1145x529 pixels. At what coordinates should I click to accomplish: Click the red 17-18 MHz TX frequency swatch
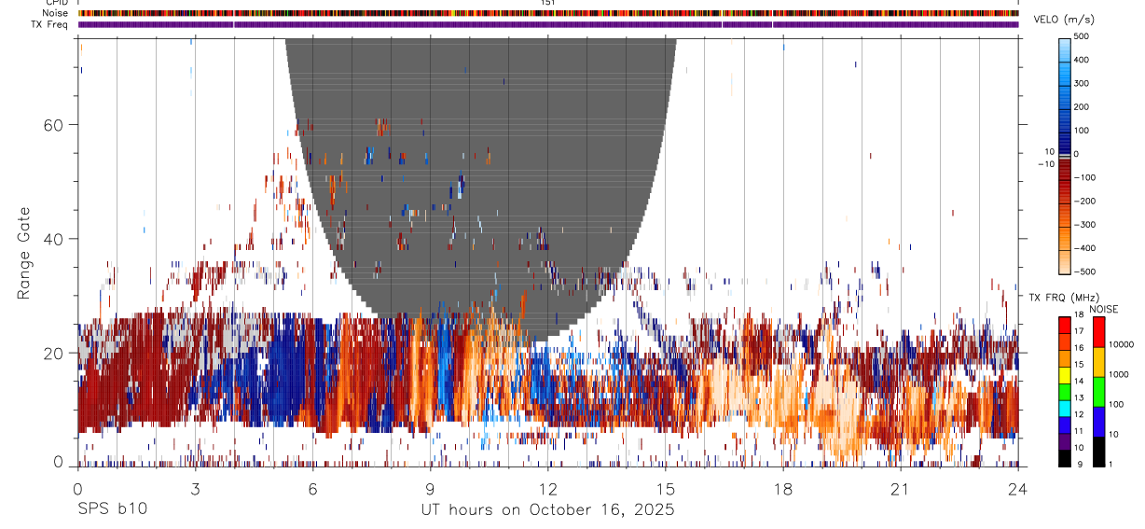point(1064,326)
